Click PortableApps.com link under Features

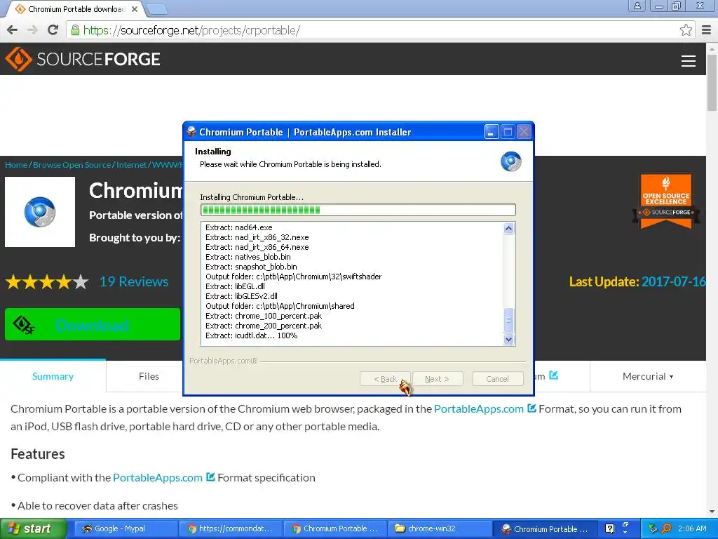click(158, 477)
